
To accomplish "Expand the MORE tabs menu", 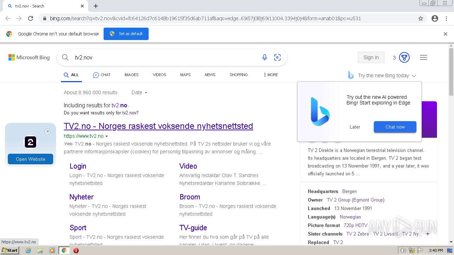I will click(x=271, y=75).
